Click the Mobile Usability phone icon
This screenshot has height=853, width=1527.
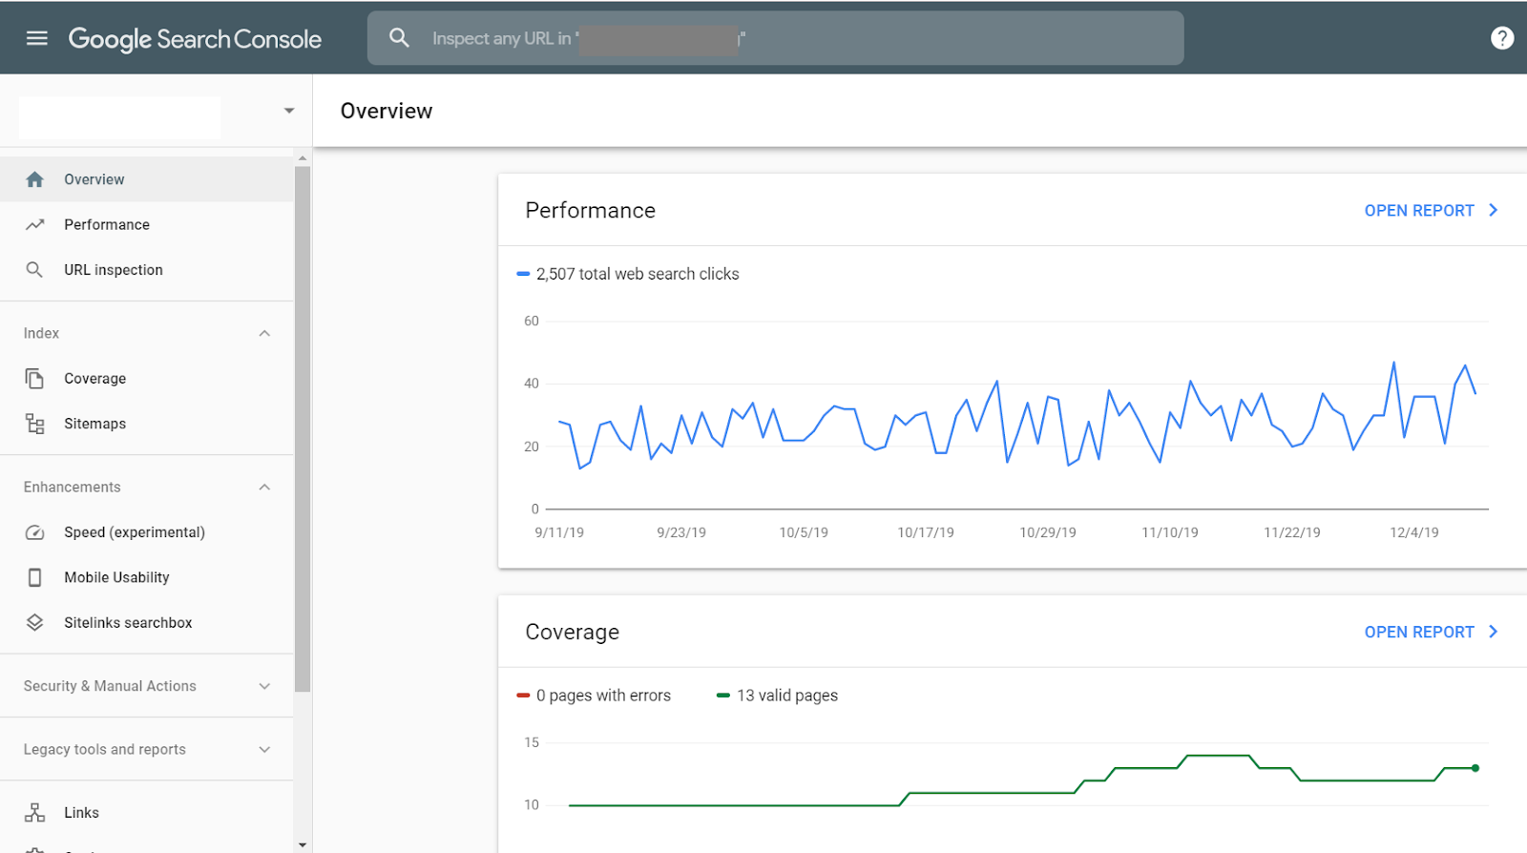click(x=34, y=577)
